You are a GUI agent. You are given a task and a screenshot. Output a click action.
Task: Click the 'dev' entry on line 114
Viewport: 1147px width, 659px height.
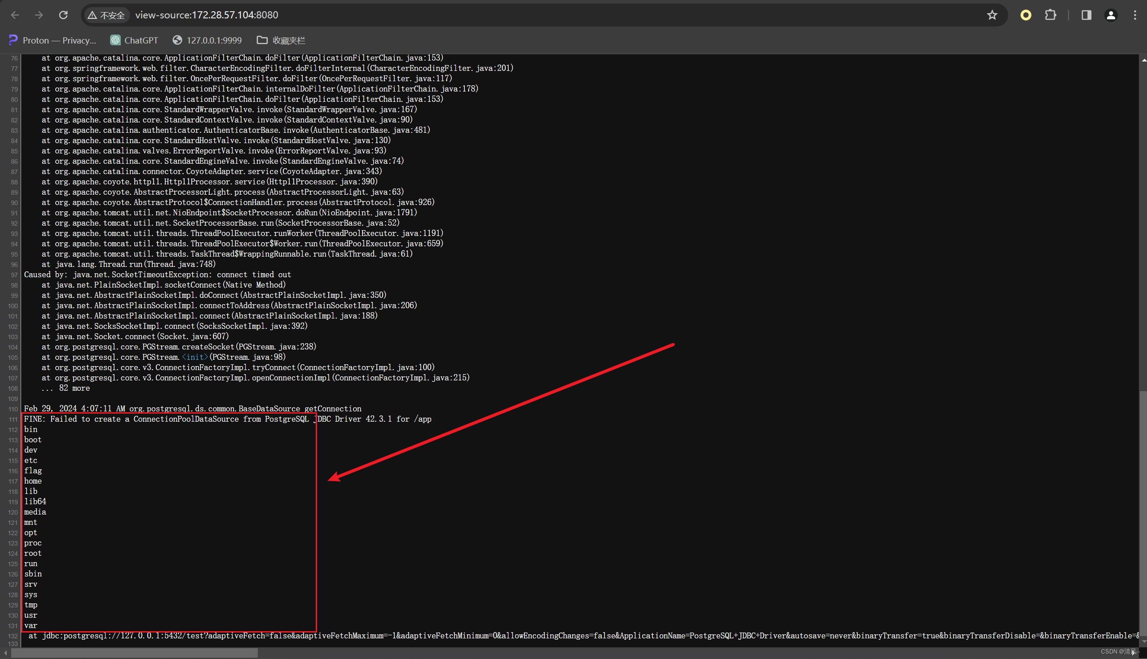click(31, 450)
